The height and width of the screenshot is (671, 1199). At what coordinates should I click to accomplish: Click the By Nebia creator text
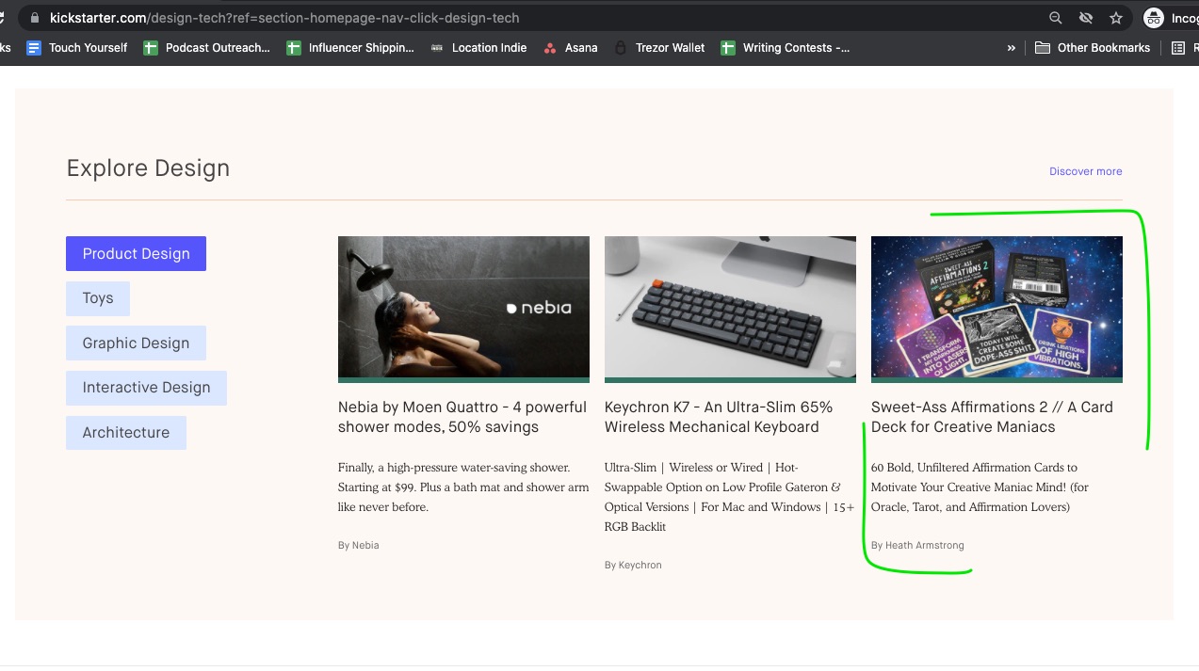point(359,545)
